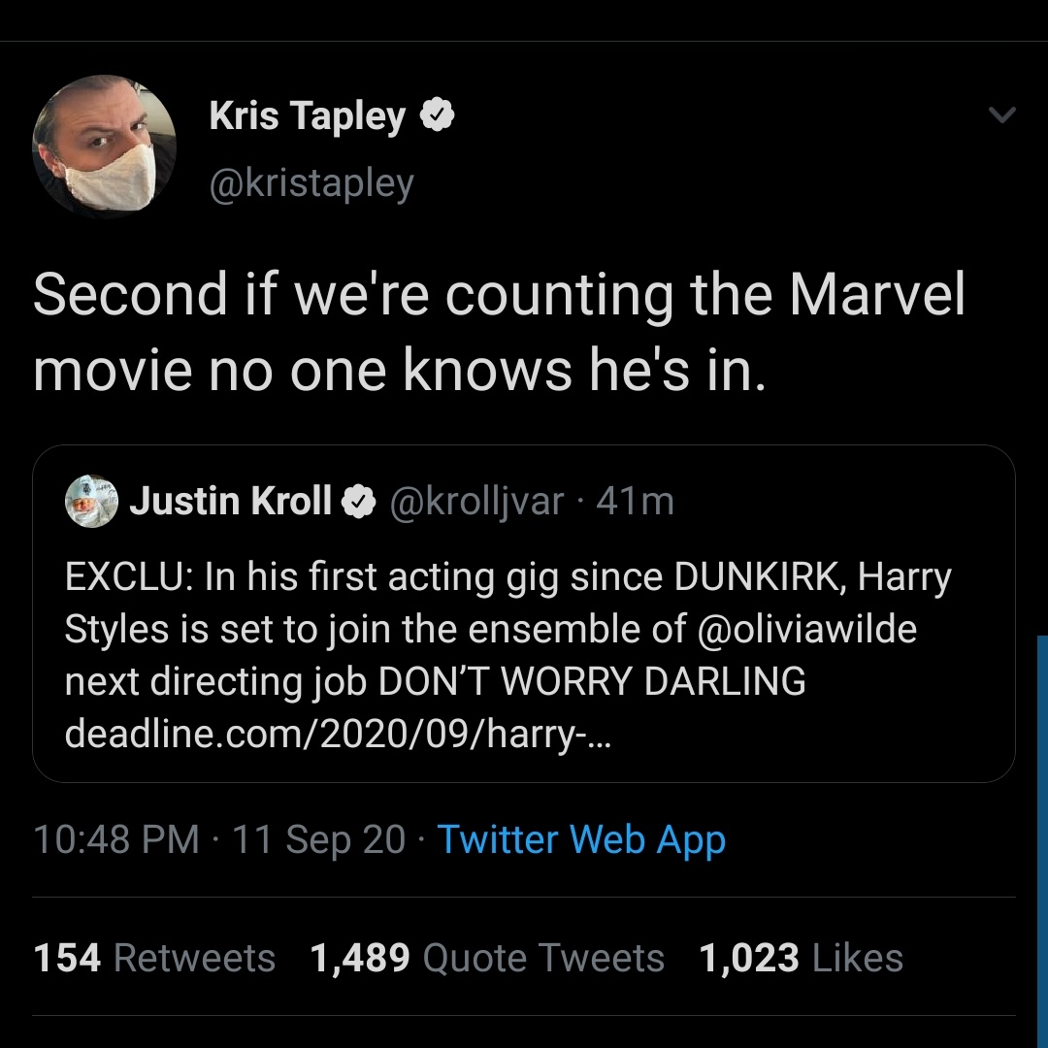1048x1048 pixels.
Task: Click the verified badge beside Kris Tapley
Action: (438, 116)
